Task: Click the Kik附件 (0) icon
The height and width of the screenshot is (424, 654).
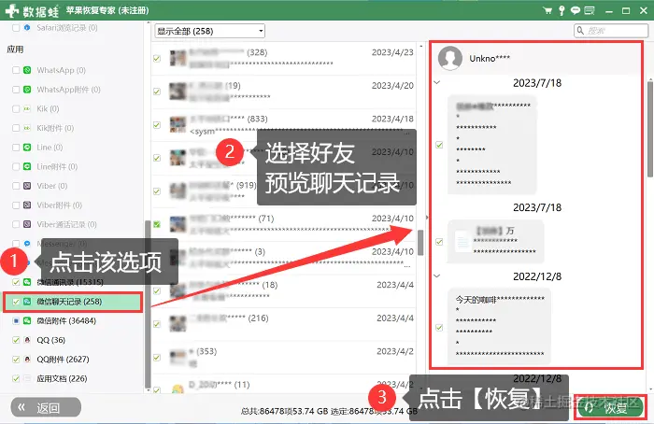Action: pos(27,128)
